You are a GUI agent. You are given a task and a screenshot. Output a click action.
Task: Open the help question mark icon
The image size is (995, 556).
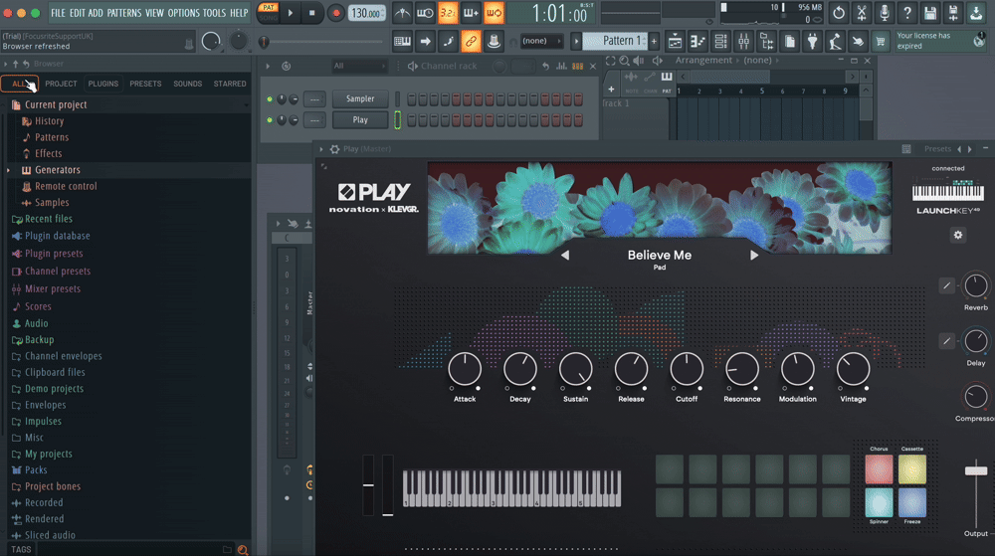(x=906, y=13)
